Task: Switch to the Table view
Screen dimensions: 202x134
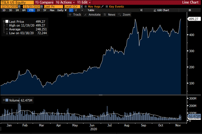Action: [x=91, y=10]
